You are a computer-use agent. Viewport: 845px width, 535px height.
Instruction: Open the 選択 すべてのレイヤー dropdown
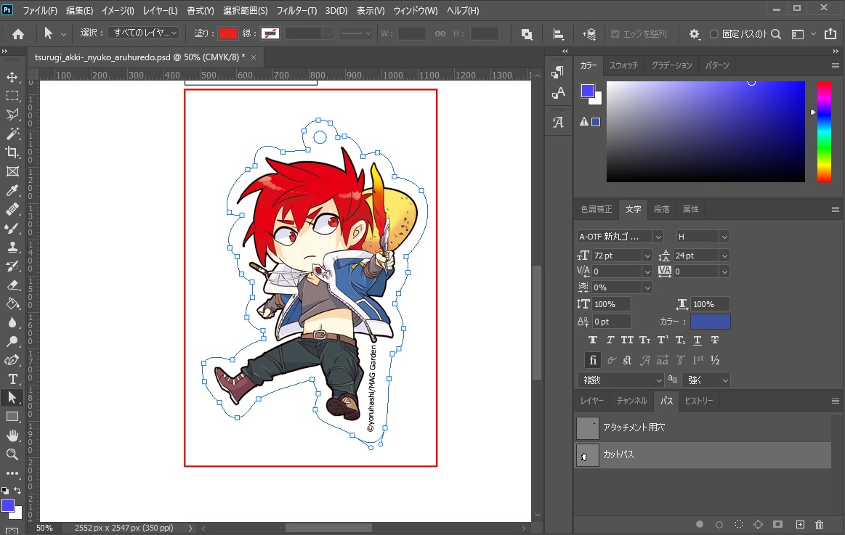pyautogui.click(x=143, y=33)
